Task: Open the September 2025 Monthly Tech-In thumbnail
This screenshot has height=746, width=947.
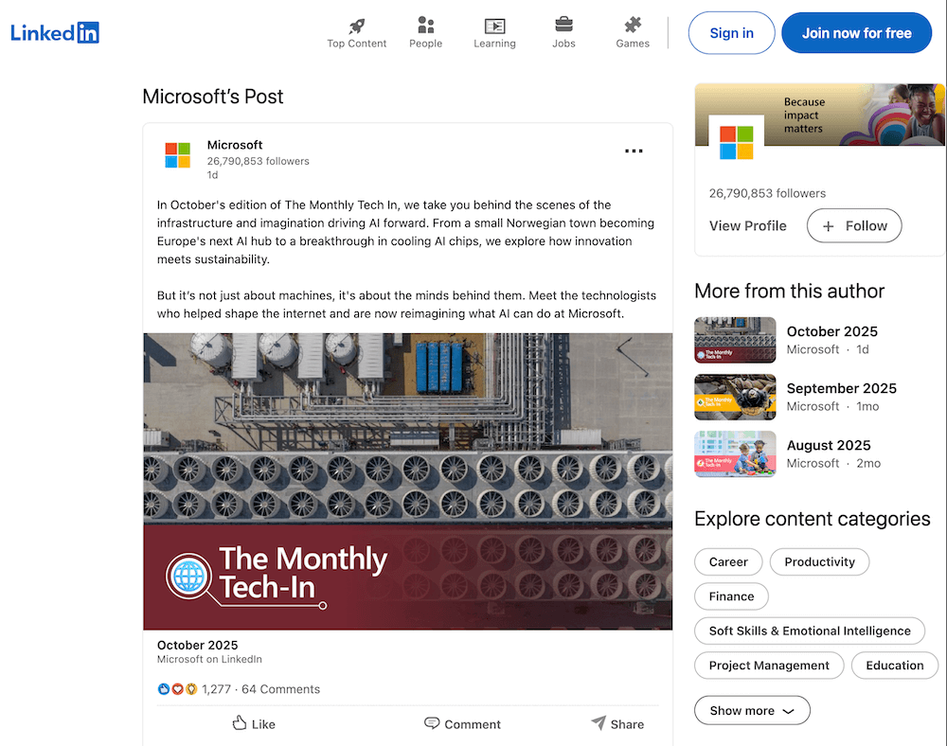Action: 735,397
